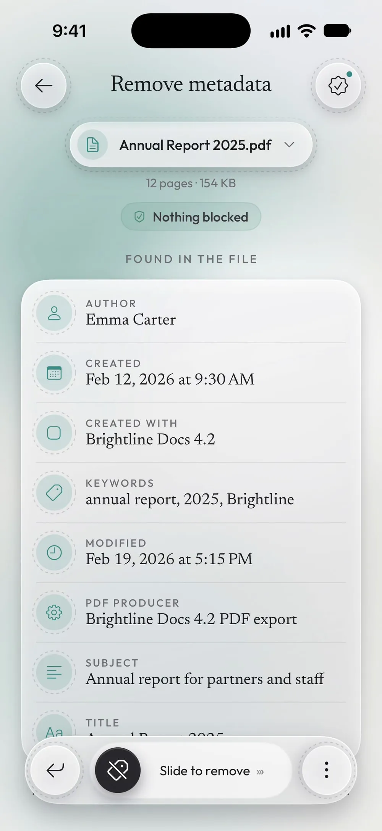Open the verified badge button

pyautogui.click(x=338, y=86)
